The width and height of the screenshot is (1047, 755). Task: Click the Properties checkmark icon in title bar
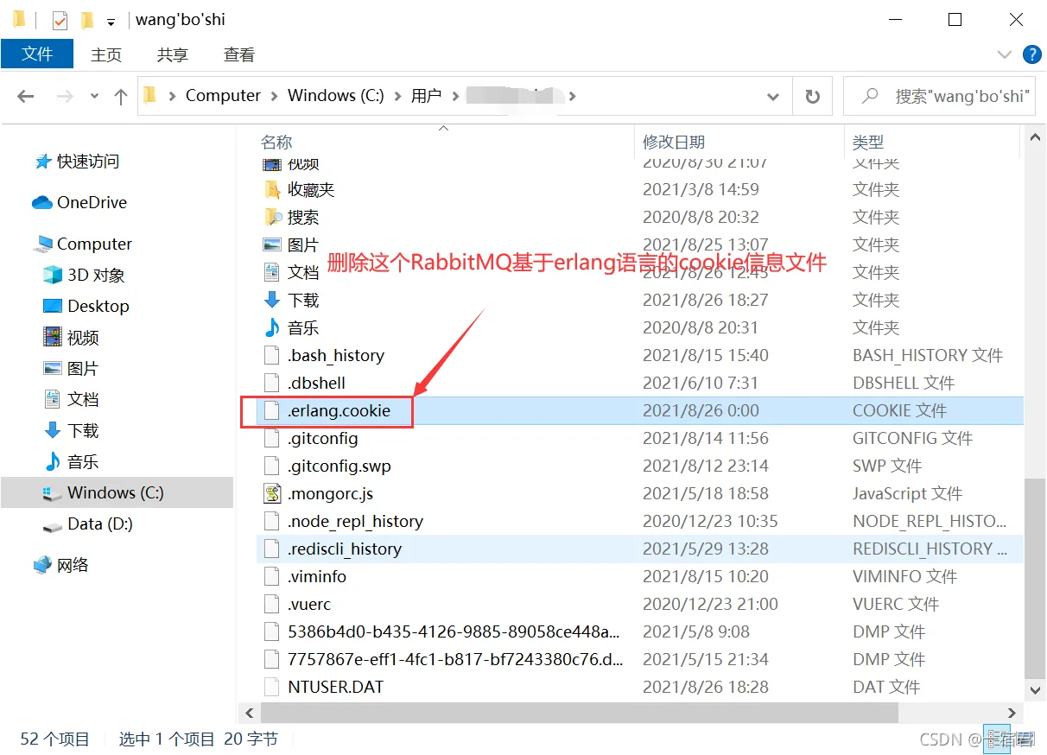[60, 19]
